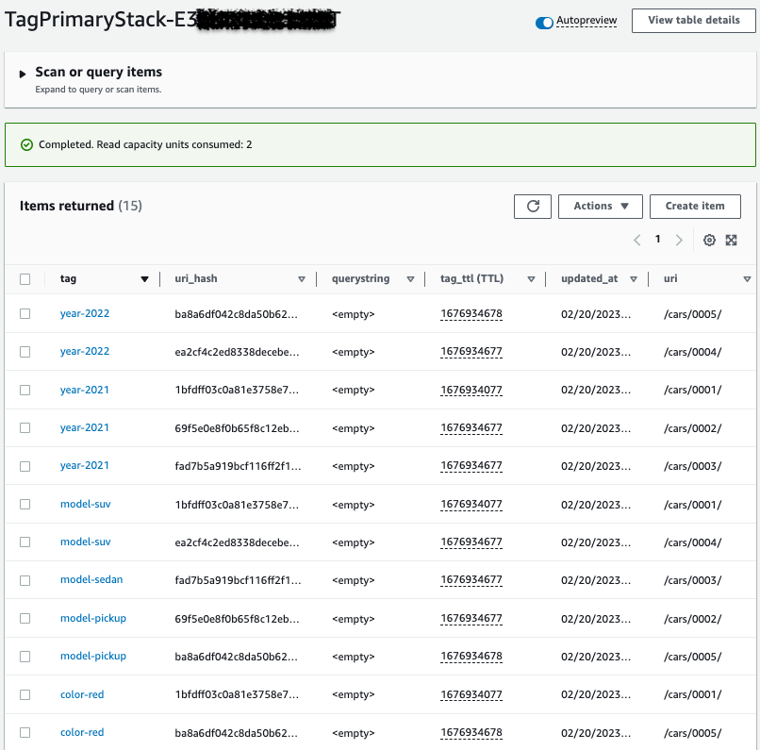Open the table preferences gear
The height and width of the screenshot is (750, 760).
(x=710, y=241)
